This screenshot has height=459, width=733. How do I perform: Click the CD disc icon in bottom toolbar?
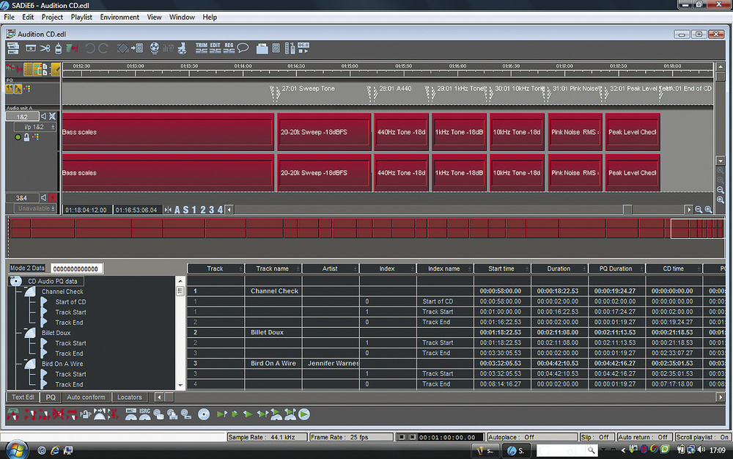click(204, 415)
